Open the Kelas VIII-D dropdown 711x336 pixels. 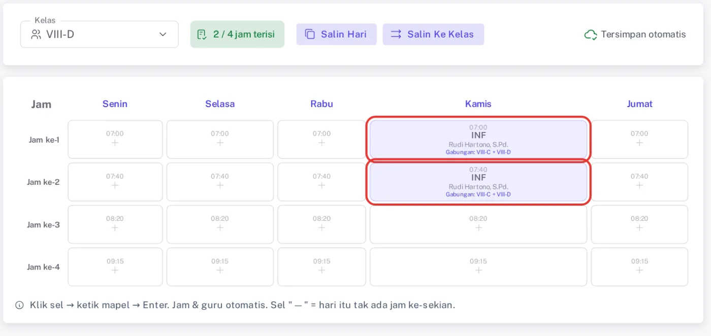click(100, 35)
